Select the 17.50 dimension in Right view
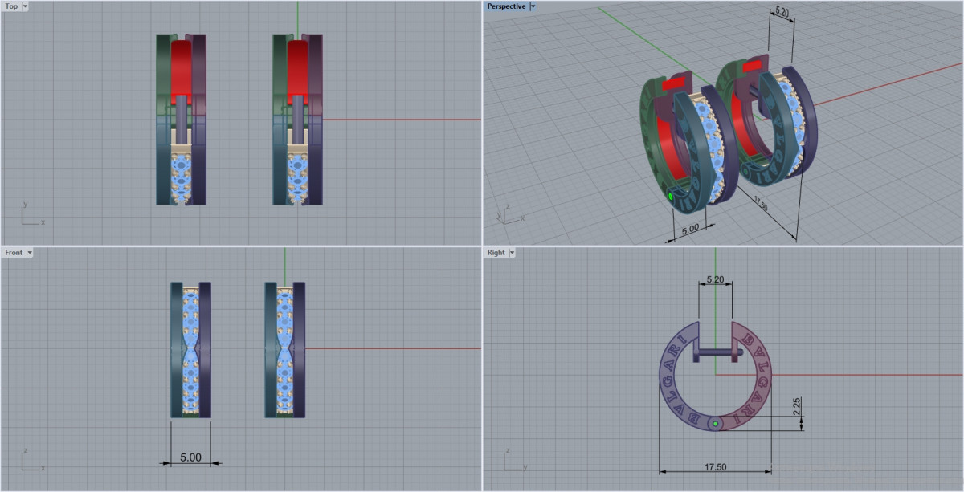The width and height of the screenshot is (964, 492). tap(716, 466)
